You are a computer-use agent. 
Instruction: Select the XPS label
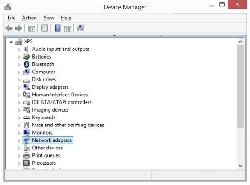tap(28, 41)
